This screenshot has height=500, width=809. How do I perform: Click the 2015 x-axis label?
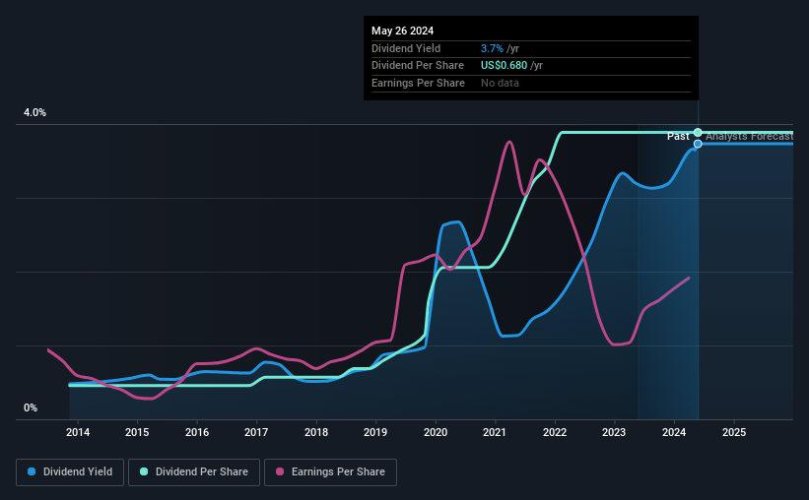pyautogui.click(x=137, y=432)
